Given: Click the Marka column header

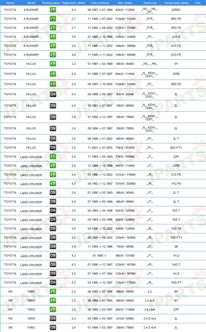Looking at the screenshot, I should coord(10,3).
